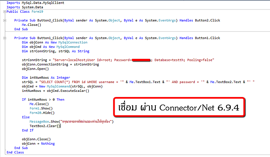Click the "End If" line
Viewport: 270px width, 157px height.
point(27,130)
